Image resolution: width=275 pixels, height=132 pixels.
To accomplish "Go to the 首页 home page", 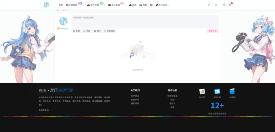I will [x=61, y=5].
